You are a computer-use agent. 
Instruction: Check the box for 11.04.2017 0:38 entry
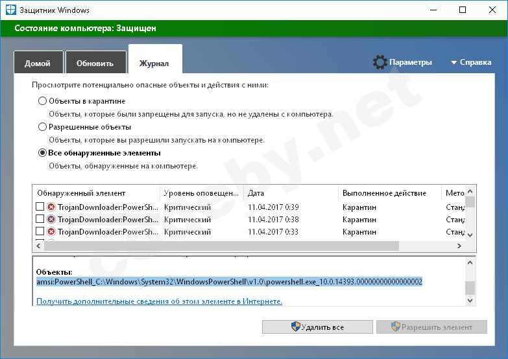pyautogui.click(x=40, y=219)
